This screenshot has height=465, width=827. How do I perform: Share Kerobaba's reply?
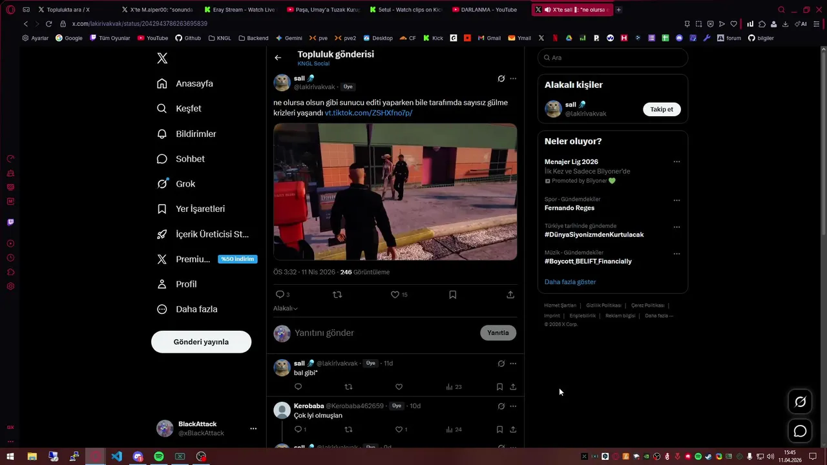coord(513,429)
